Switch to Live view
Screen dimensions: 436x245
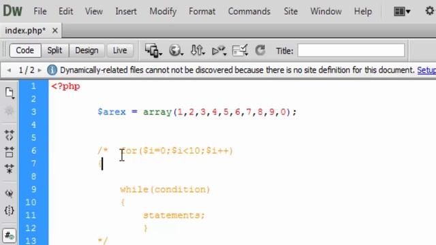120,50
